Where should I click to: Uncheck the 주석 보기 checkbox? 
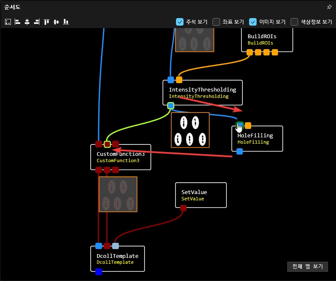click(179, 22)
